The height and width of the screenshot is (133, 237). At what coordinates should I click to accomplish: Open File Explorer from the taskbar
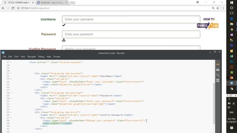231,24
